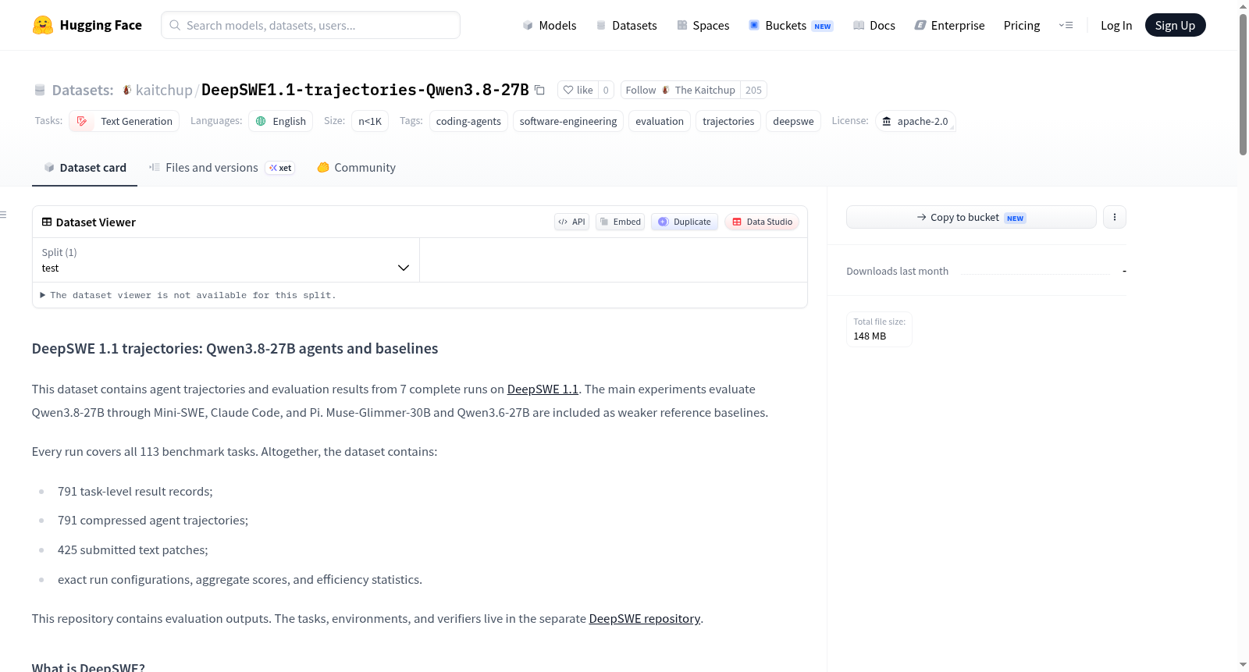Click the 205 followers count

(x=753, y=90)
